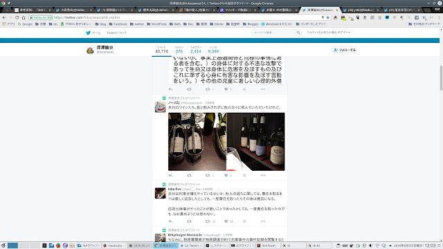
Task: Like the take-five tweet
Action: pos(226,221)
